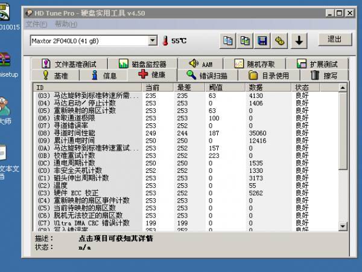Click the eye-picture desktop icon at top
This screenshot has width=362, height=272.
point(4,11)
